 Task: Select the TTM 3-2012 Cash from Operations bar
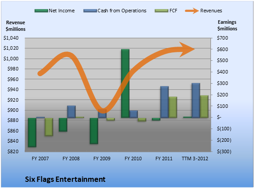click(196, 100)
